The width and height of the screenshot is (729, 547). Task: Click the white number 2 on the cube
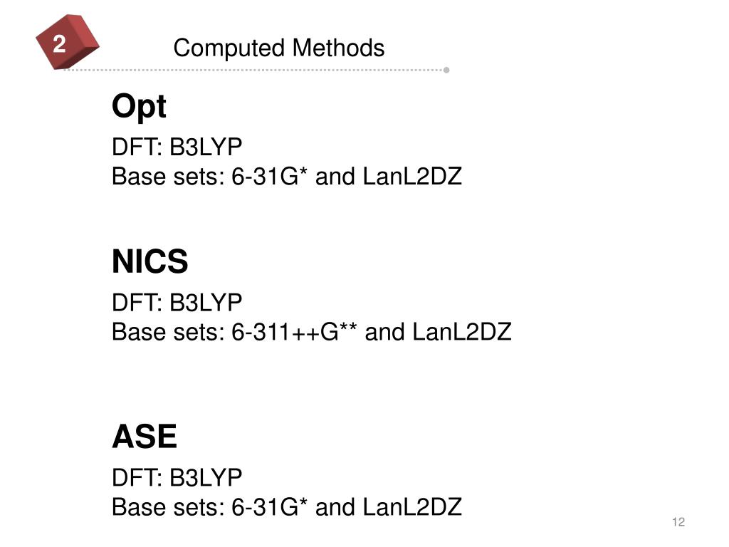pyautogui.click(x=59, y=44)
